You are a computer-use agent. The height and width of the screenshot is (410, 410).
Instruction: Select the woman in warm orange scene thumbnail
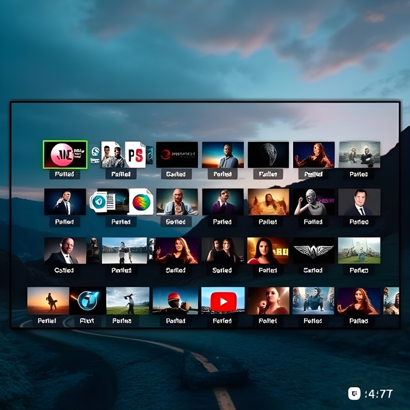[x=269, y=202]
